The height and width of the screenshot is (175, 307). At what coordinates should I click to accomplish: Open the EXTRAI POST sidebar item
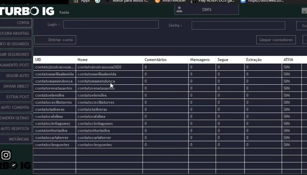point(16,97)
